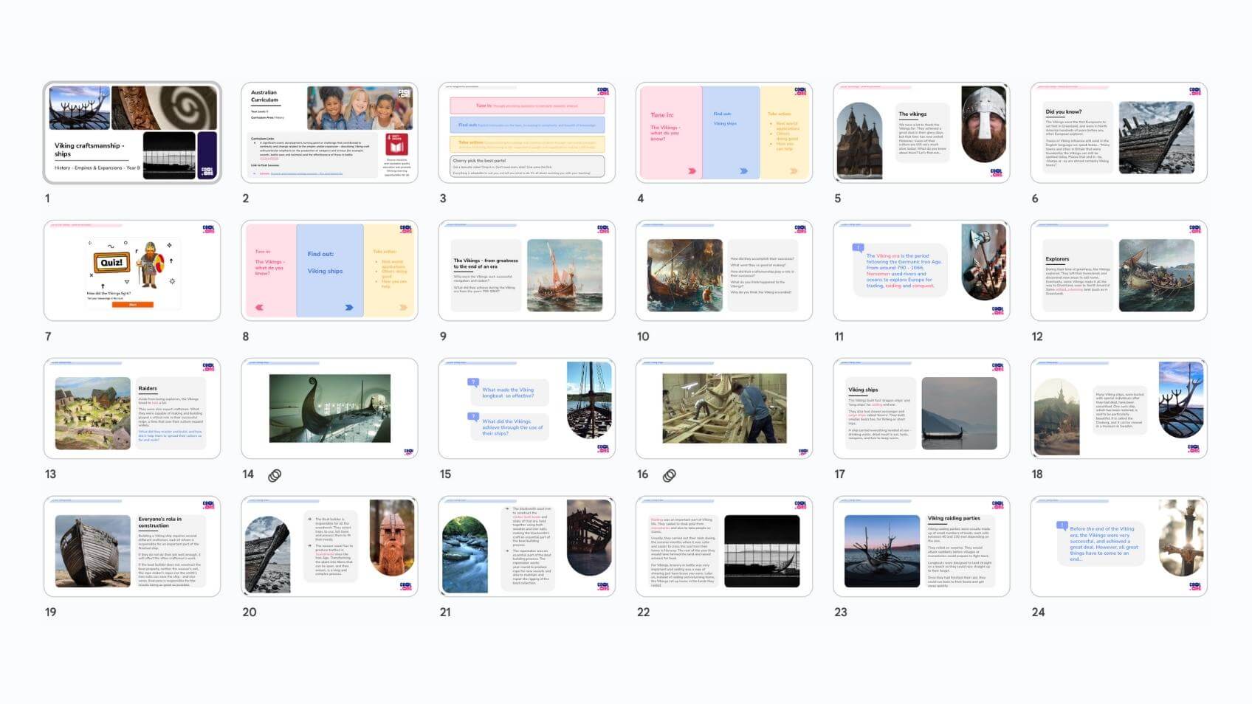Select the Raiders slide thumbnail
1252x704 pixels.
132,409
